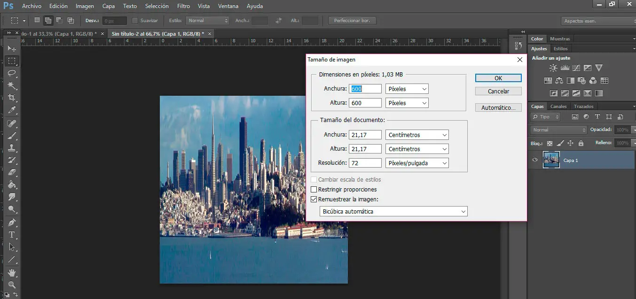
Task: Select the Clone Stamp tool
Action: [12, 148]
